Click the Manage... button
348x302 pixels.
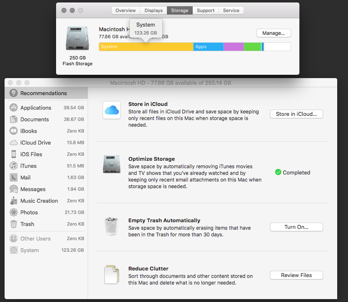point(274,33)
